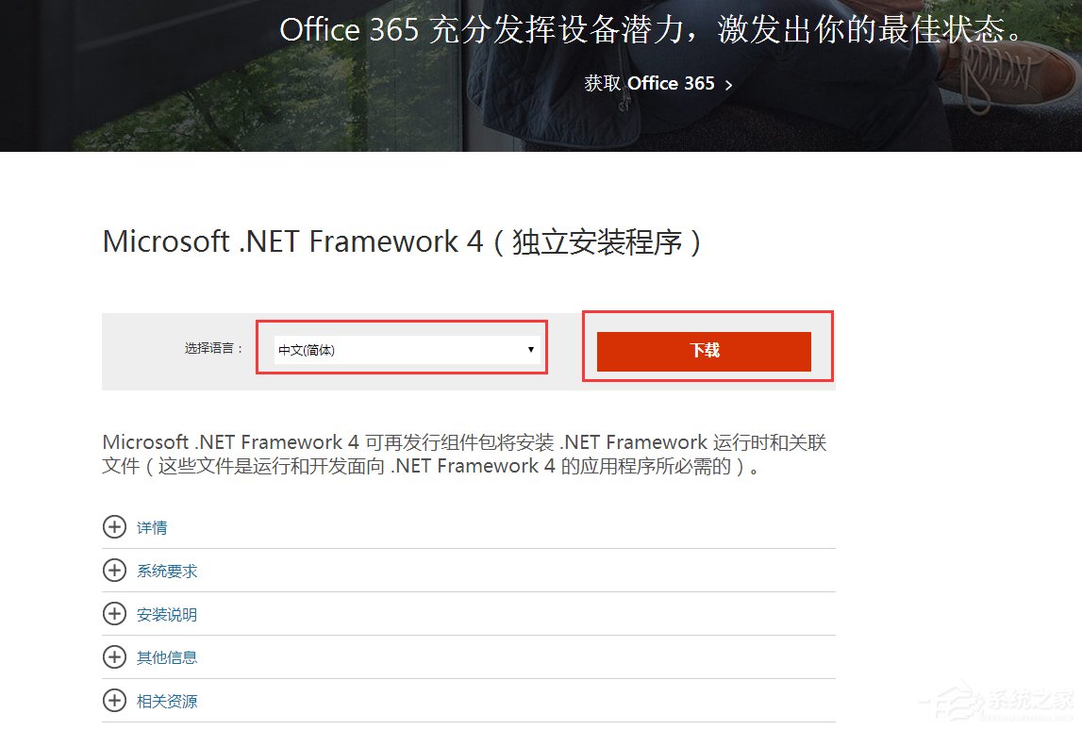Open the 其他信息 link
Viewport: 1082px width, 730px height.
click(165, 657)
